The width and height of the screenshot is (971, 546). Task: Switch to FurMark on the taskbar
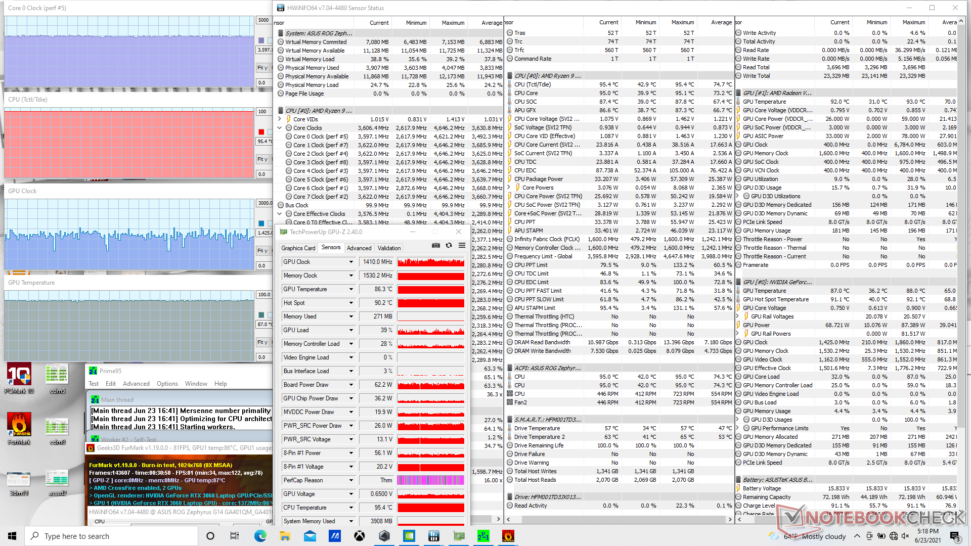pyautogui.click(x=508, y=536)
